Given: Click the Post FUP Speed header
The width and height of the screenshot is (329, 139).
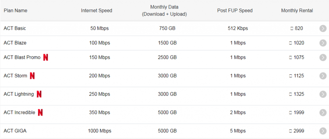Looking at the screenshot, I should pyautogui.click(x=235, y=11).
